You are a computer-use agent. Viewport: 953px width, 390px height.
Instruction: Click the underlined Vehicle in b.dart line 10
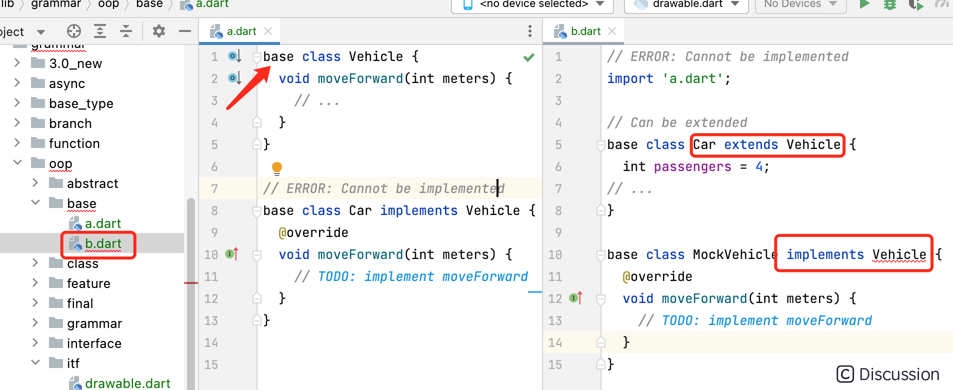[x=899, y=254]
